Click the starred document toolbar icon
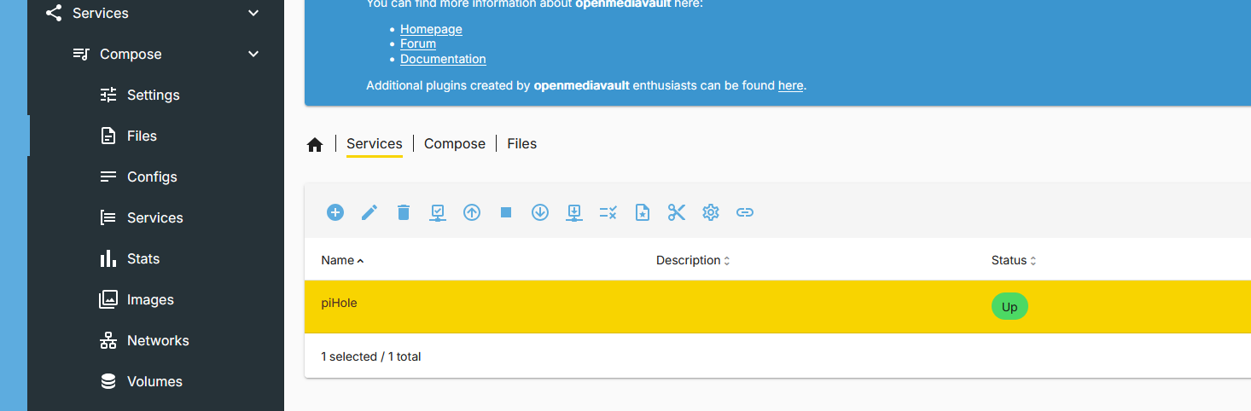 643,212
